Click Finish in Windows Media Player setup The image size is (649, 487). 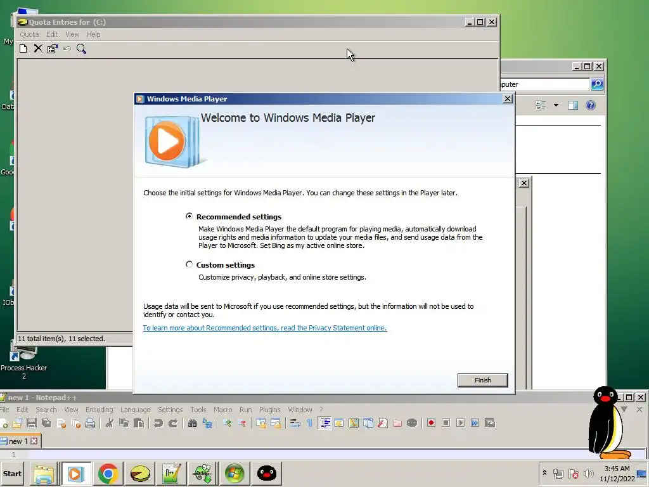482,380
